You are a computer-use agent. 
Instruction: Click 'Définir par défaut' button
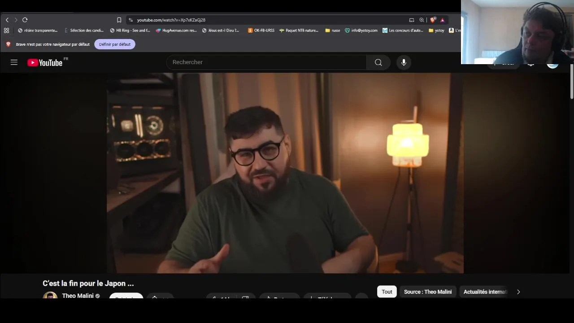(x=115, y=44)
